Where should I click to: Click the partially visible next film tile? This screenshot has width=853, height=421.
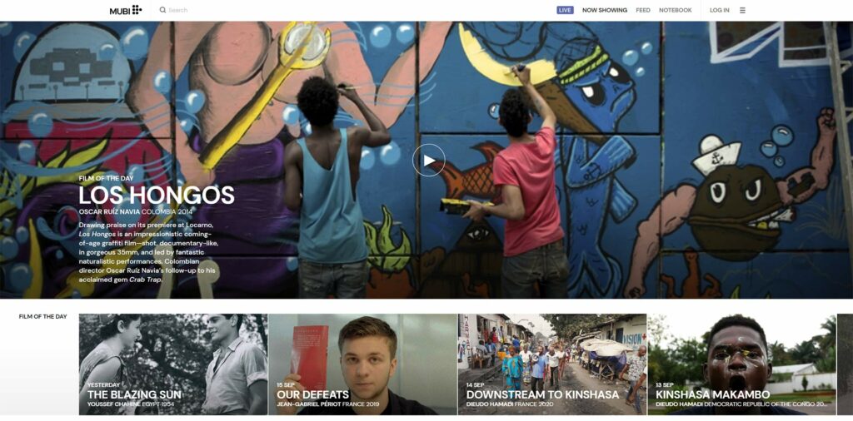[845, 364]
